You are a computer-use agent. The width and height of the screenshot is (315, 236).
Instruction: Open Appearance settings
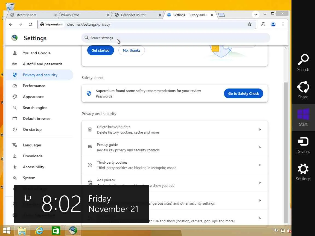39,97
